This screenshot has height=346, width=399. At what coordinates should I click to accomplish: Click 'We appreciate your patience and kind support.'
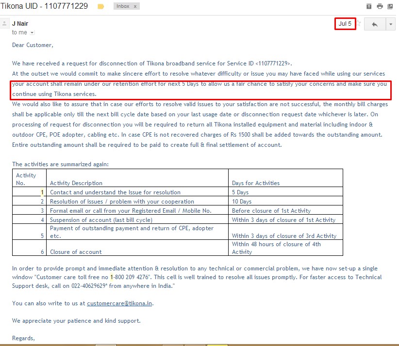(x=76, y=321)
